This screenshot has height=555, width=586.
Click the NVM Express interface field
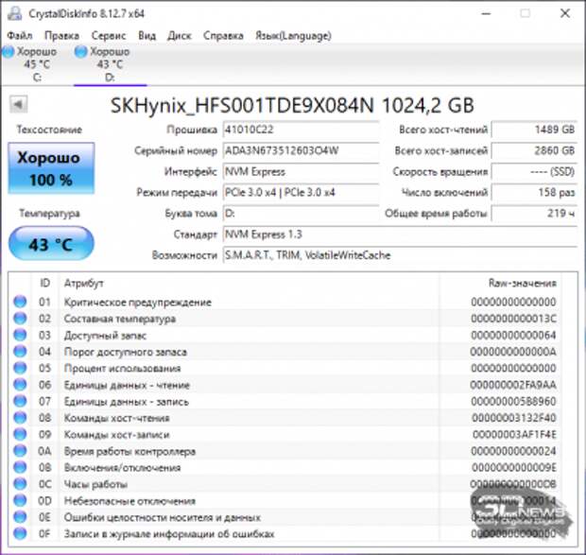[x=301, y=171]
